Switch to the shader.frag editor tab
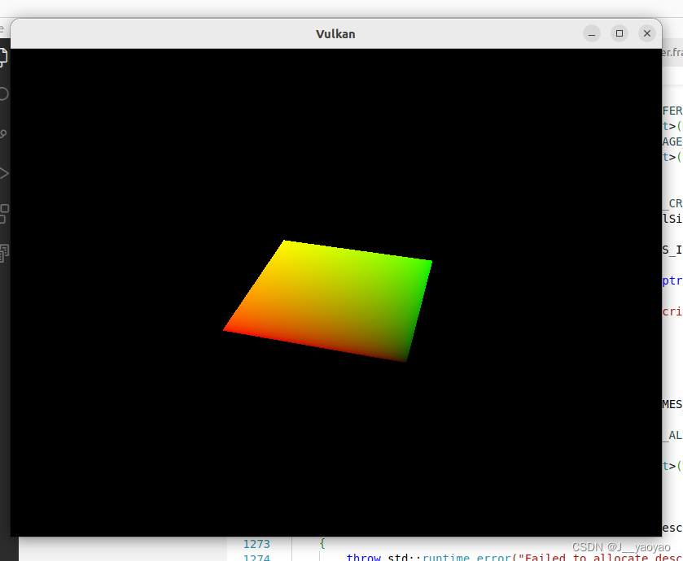Image resolution: width=683 pixels, height=561 pixels. point(672,51)
